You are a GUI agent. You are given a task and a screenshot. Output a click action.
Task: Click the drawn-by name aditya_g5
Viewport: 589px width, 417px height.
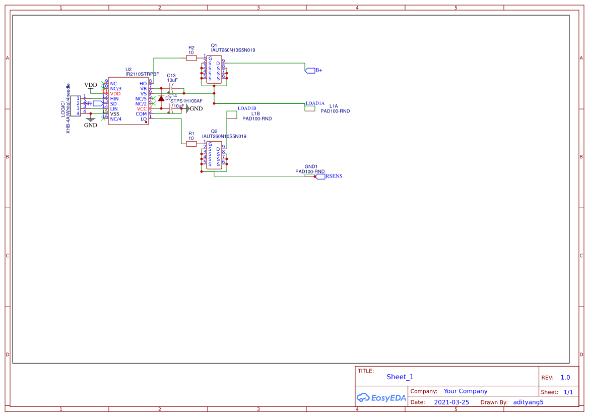pyautogui.click(x=528, y=402)
